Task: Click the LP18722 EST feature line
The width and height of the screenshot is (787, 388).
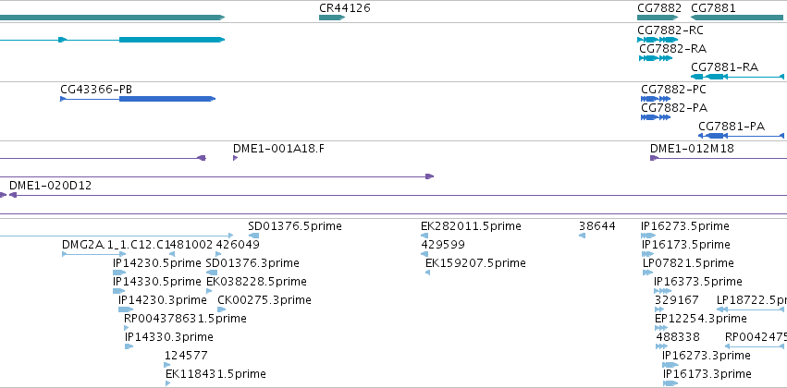Action: coord(751,309)
